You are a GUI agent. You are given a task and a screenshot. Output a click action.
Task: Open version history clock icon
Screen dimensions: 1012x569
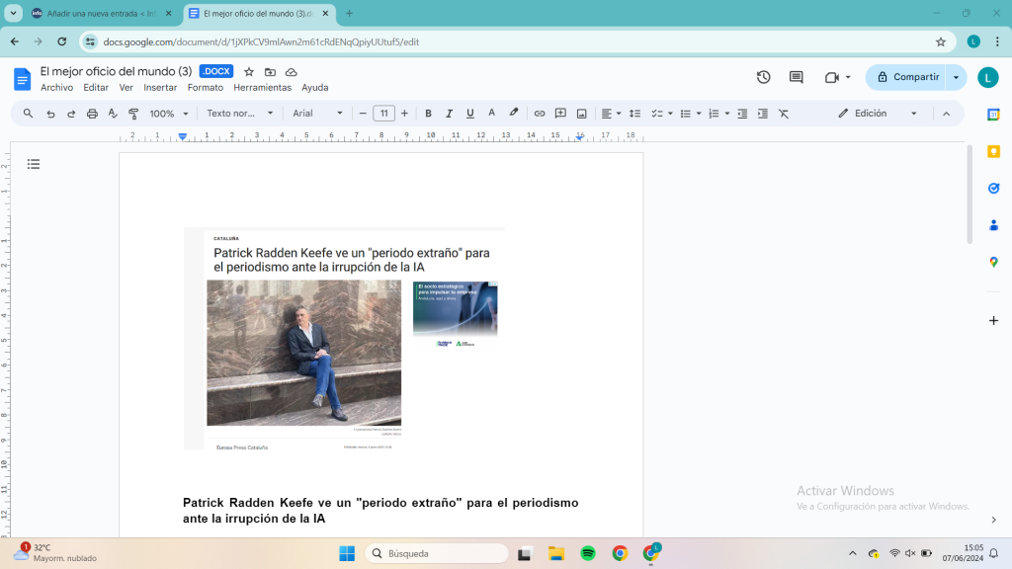(763, 77)
